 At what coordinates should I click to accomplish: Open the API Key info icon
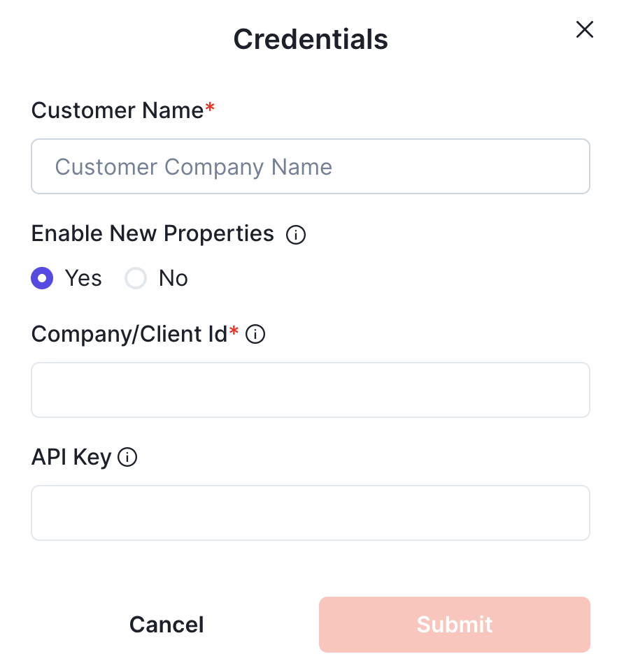[127, 458]
